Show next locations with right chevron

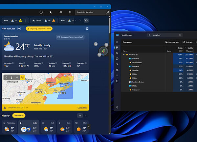pyautogui.click(x=80, y=20)
